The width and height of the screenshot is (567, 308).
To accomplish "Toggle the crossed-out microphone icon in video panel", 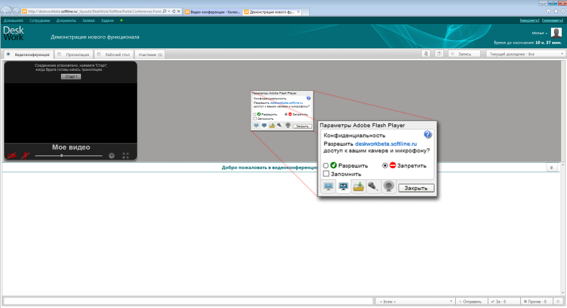I will 25,156.
